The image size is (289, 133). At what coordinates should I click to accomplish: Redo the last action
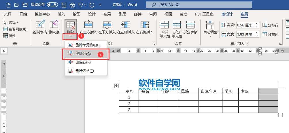coord(92,5)
